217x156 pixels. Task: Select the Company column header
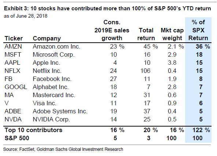coord(47,39)
